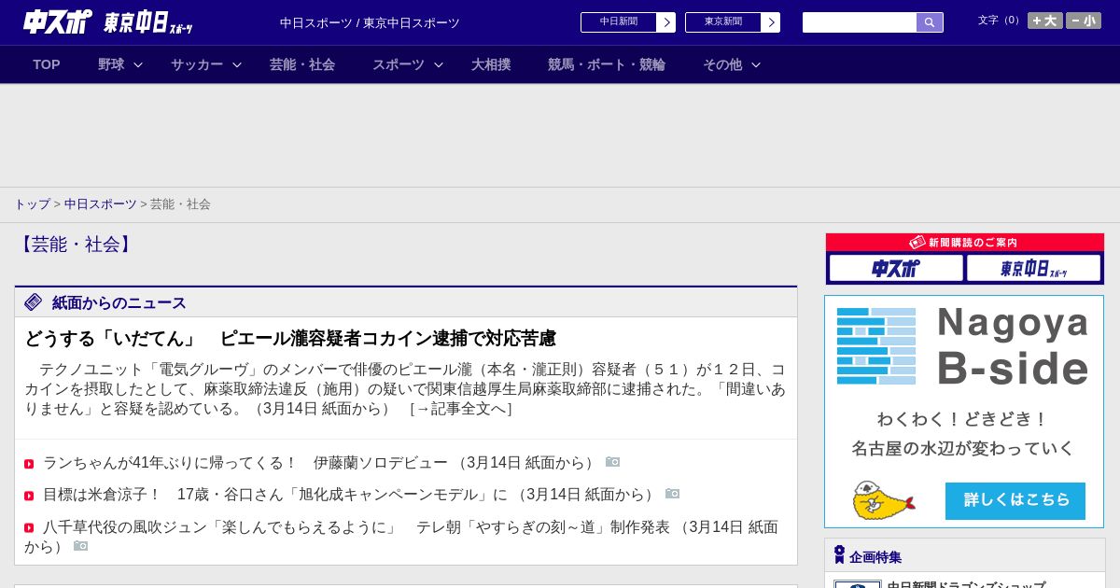Select the 芸能・社会 menu item
The image size is (1120, 588).
click(302, 64)
